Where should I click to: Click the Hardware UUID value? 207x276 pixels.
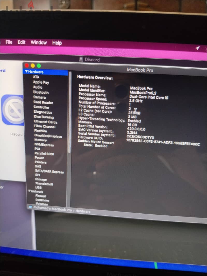pos(163,142)
